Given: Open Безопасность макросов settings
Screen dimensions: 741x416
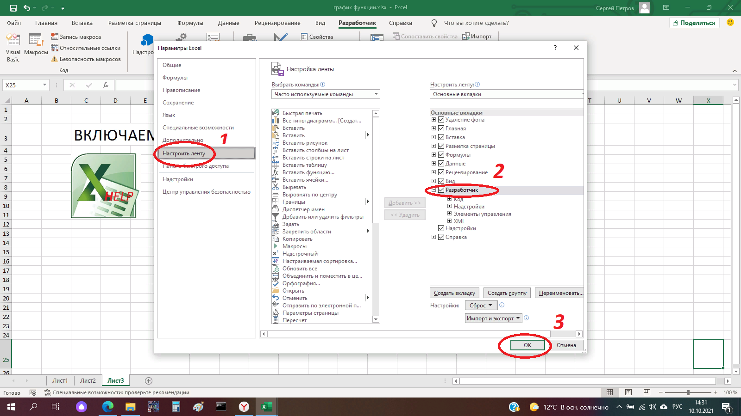Looking at the screenshot, I should click(x=86, y=59).
